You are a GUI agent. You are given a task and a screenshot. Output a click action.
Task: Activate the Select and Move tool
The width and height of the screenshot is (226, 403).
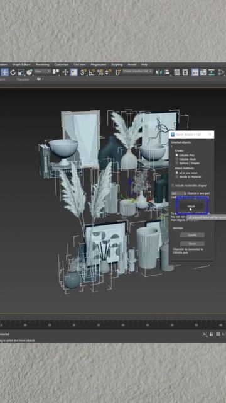point(4,72)
